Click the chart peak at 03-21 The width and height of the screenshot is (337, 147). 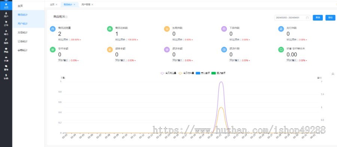click(221, 82)
